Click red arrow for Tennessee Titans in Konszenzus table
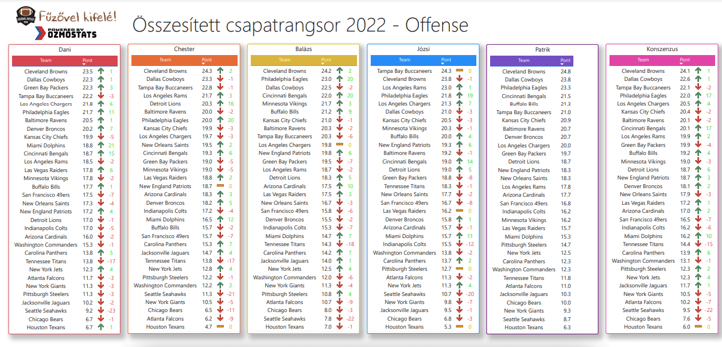 click(698, 244)
